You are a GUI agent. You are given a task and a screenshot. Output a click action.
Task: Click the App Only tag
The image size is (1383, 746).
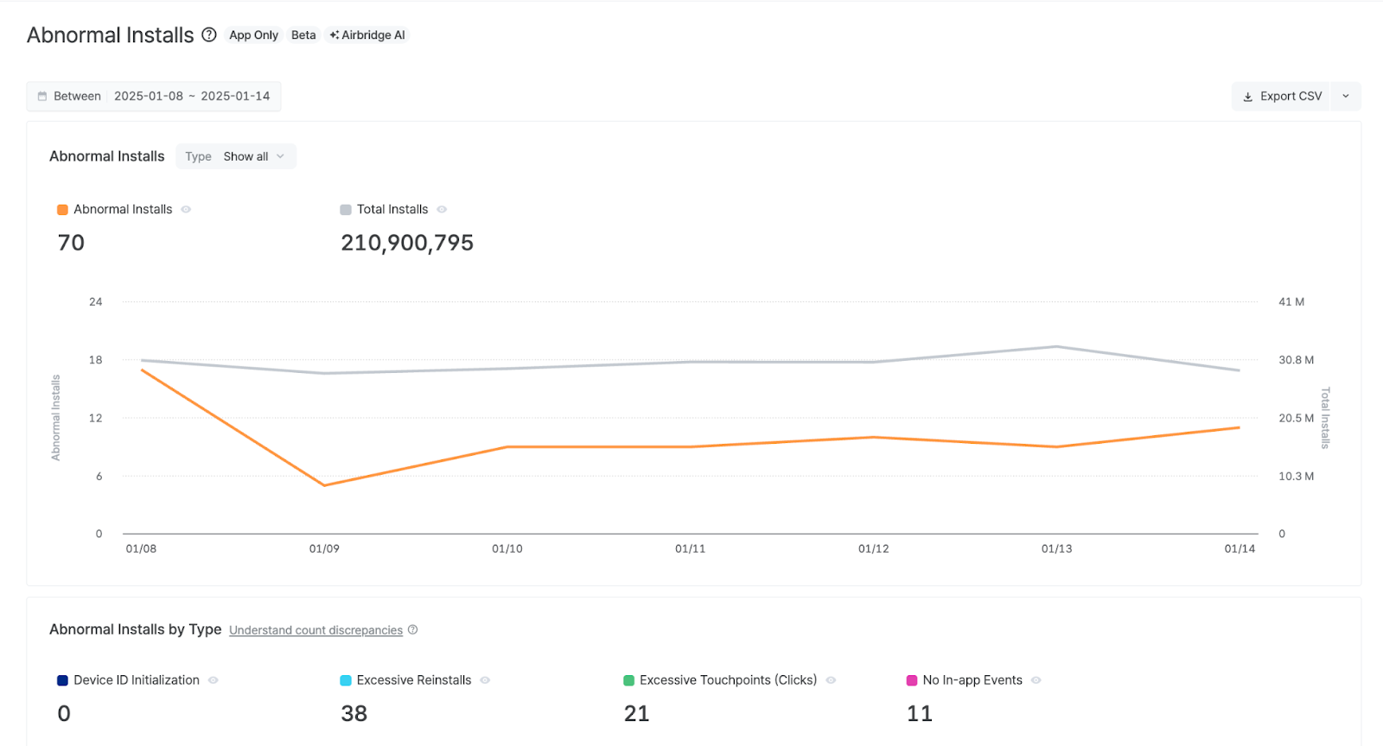click(253, 35)
